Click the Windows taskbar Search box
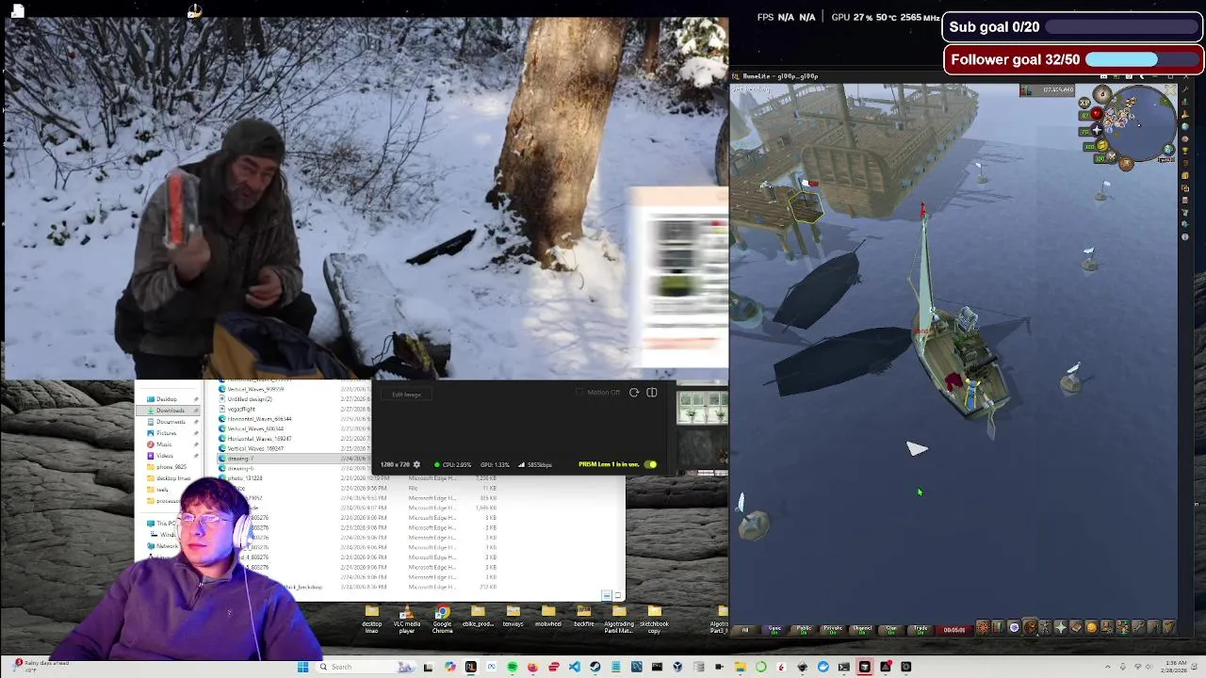Image resolution: width=1206 pixels, height=678 pixels. pyautogui.click(x=366, y=667)
